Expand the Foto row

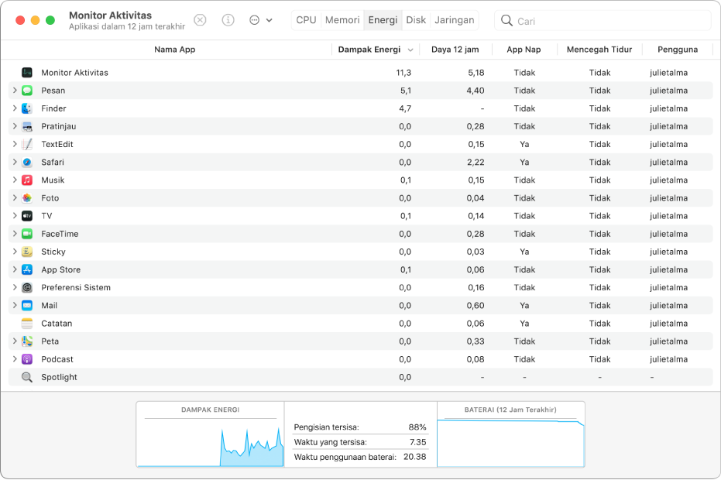point(15,197)
